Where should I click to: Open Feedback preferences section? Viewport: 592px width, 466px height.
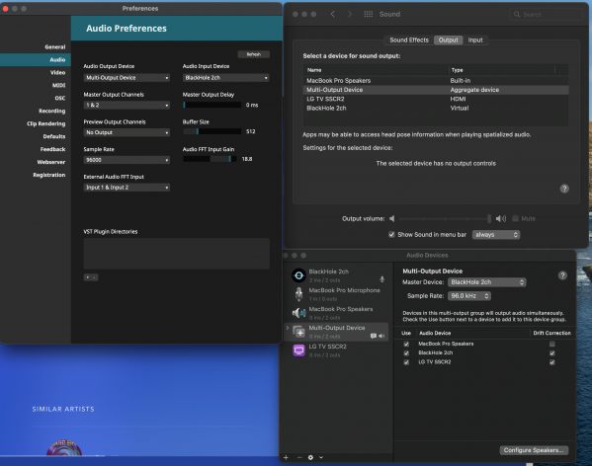[36, 149]
